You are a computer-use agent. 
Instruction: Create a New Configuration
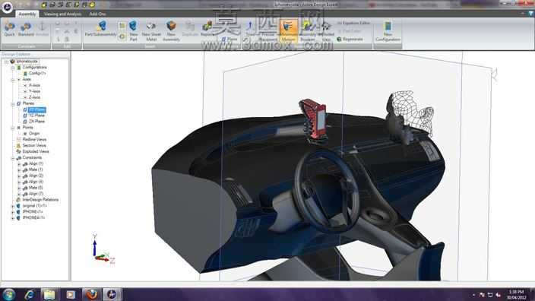pyautogui.click(x=388, y=31)
